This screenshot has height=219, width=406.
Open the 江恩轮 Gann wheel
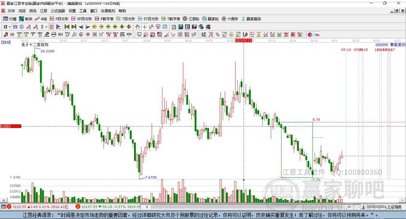coord(191,19)
